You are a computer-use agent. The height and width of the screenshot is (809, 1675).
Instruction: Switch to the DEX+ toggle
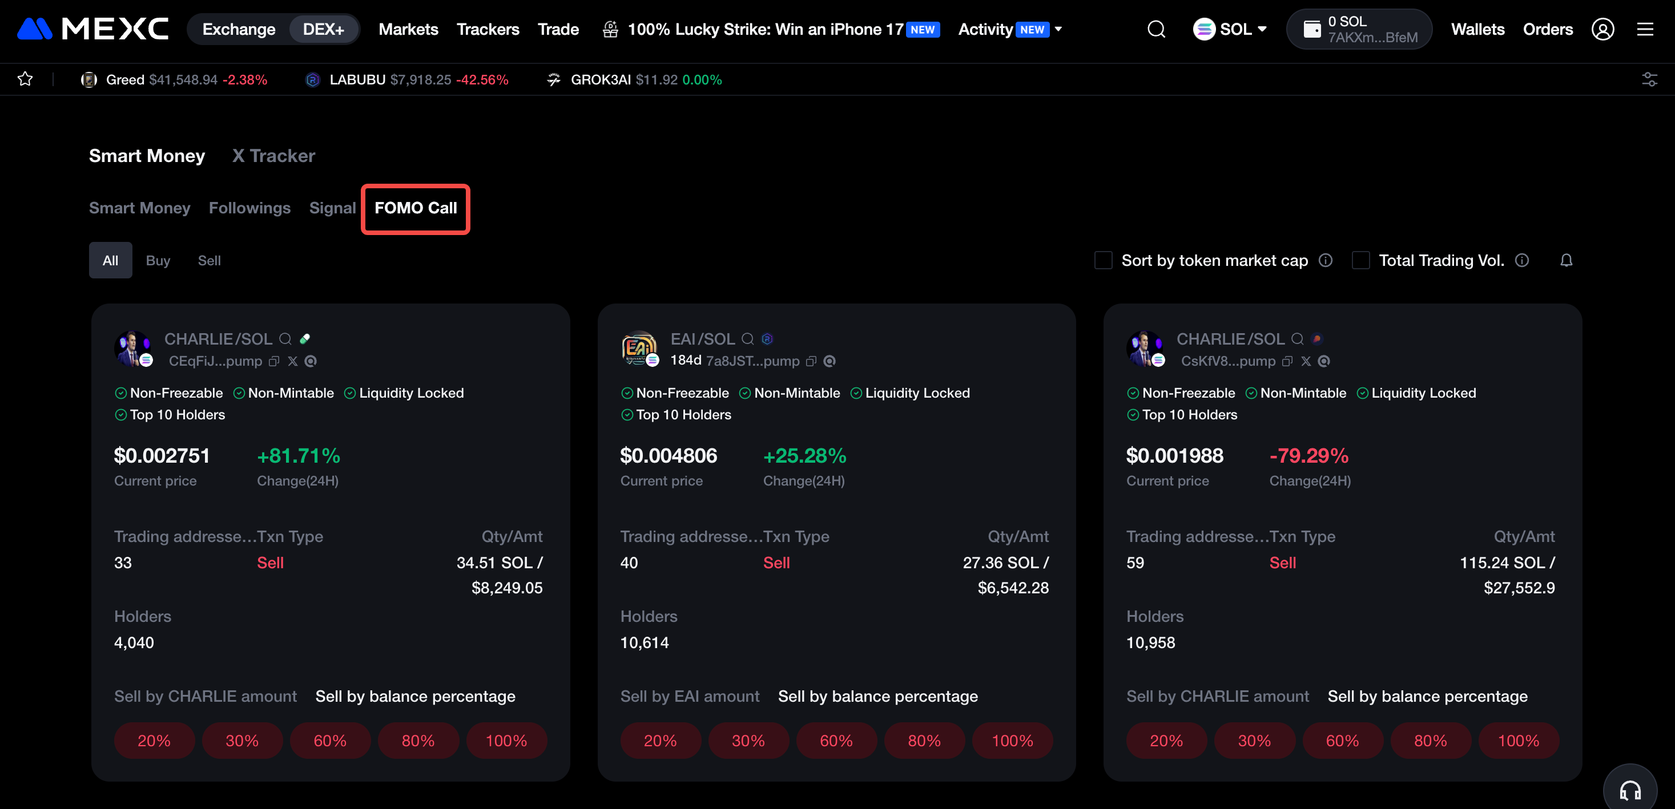[x=323, y=29]
